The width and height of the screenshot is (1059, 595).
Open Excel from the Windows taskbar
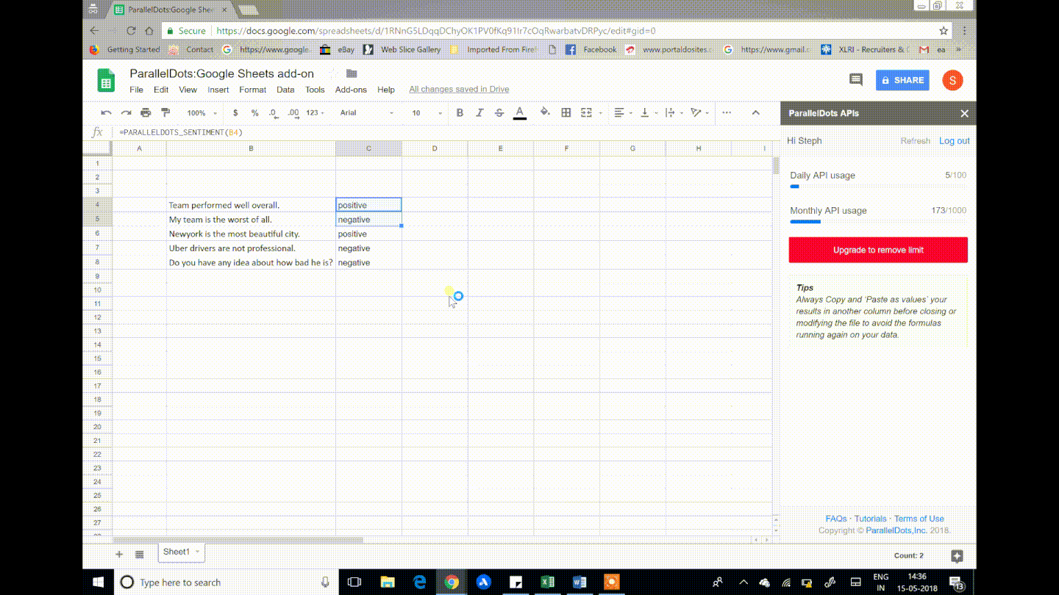click(x=547, y=582)
